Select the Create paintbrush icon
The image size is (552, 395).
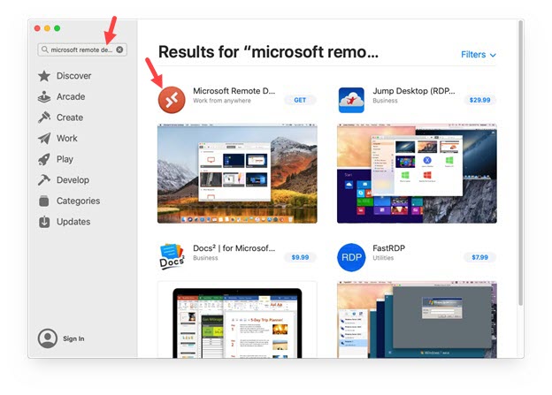(x=44, y=118)
